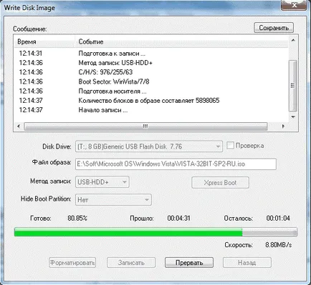
Task: Click the Write Disk Image title bar text
Action: pyautogui.click(x=29, y=8)
